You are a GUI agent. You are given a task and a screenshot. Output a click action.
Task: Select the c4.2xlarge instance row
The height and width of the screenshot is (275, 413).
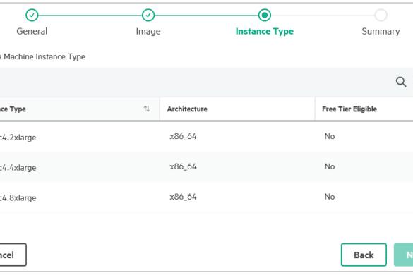pos(206,137)
